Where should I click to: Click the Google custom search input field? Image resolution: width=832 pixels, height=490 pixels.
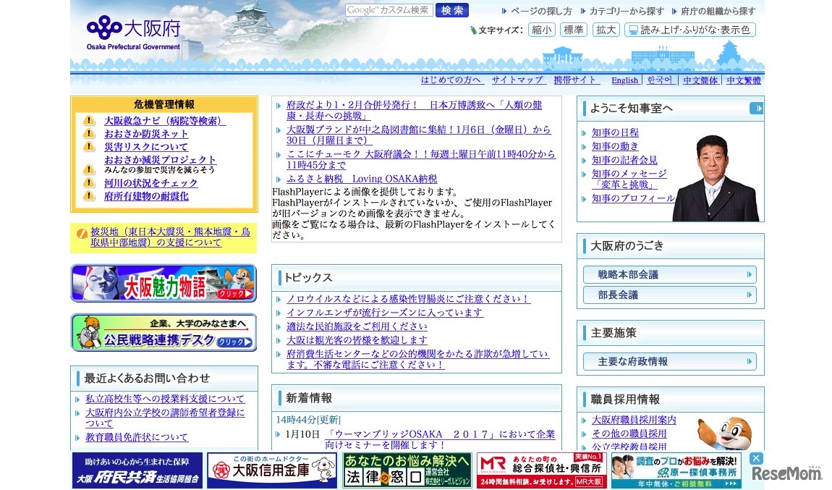pyautogui.click(x=389, y=10)
